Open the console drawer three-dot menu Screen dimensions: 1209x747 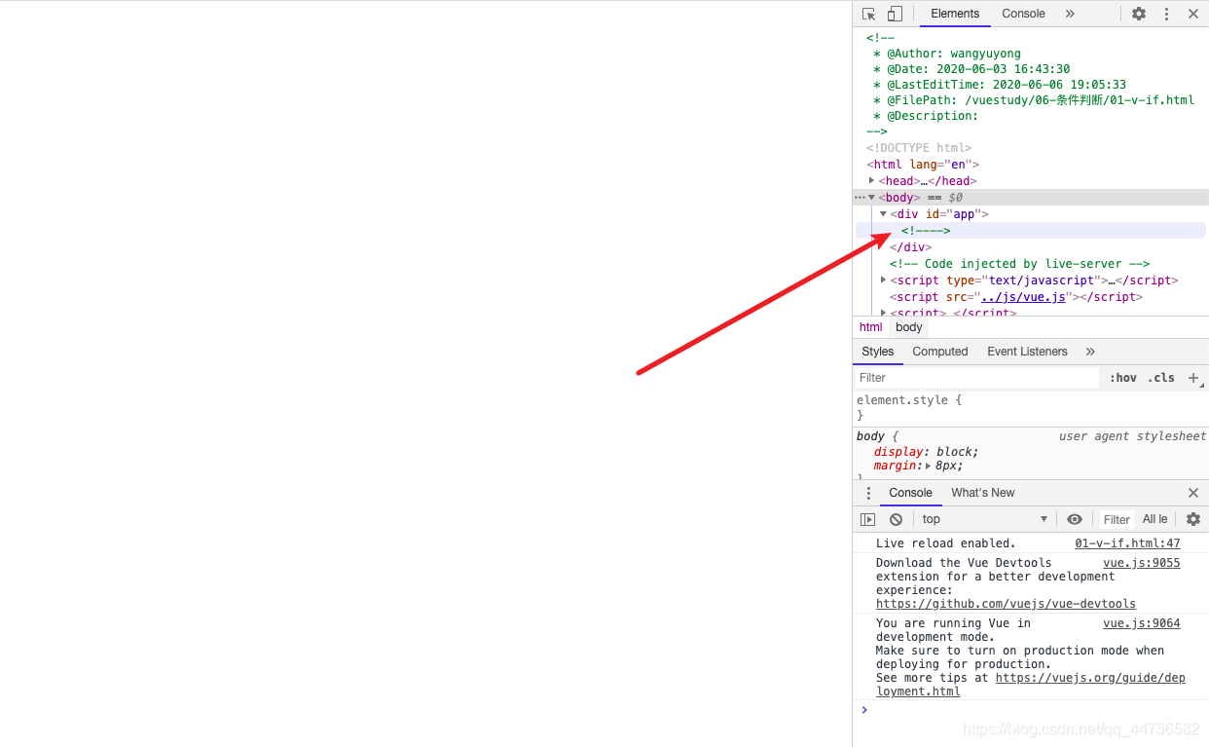click(x=869, y=493)
